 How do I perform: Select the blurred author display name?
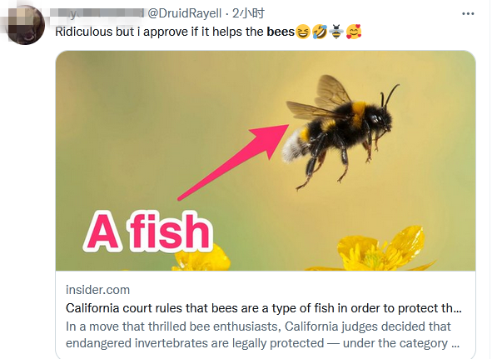(97, 12)
